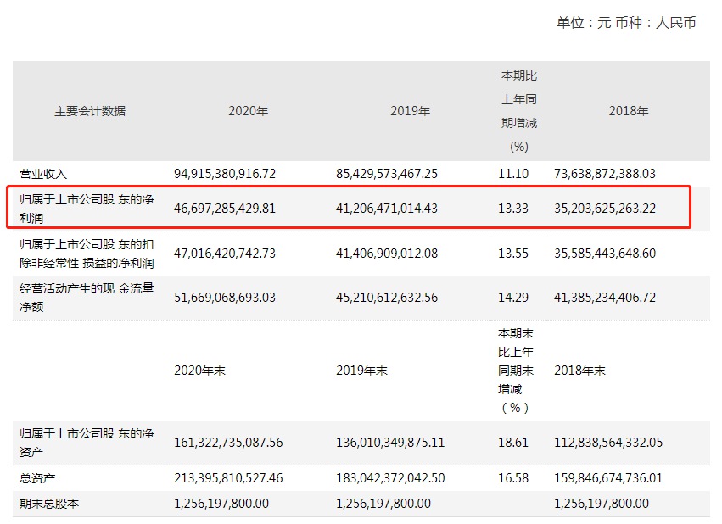Click the 营业收入 row label
Image resolution: width=722 pixels, height=524 pixels.
42,173
